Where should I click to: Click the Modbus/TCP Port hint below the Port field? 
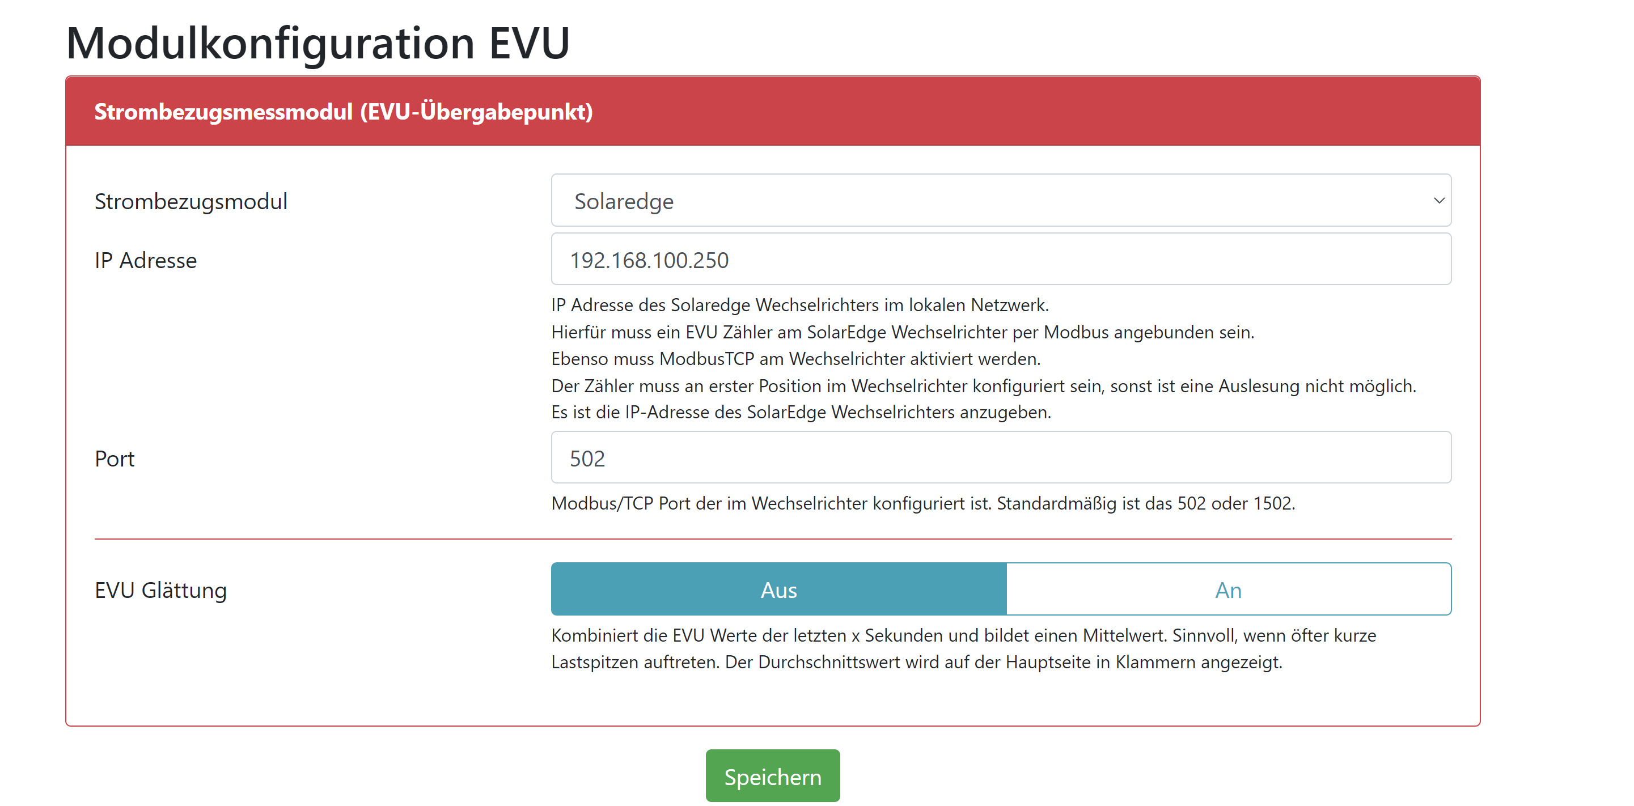coord(922,503)
